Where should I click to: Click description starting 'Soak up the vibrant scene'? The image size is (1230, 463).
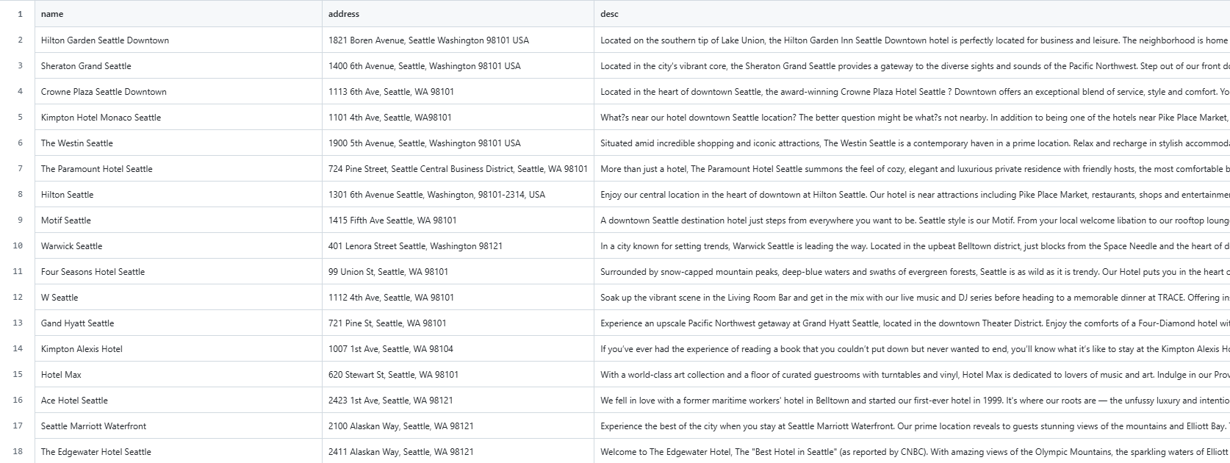(x=912, y=298)
